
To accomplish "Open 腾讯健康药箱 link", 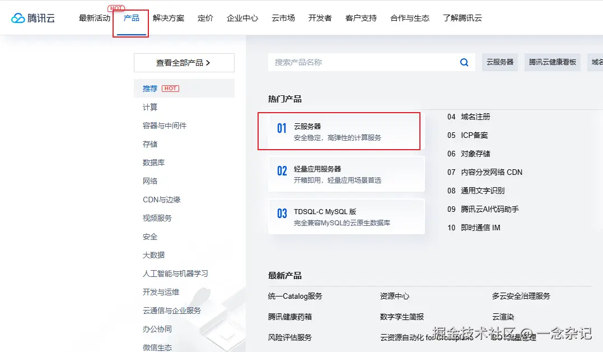I will 290,317.
